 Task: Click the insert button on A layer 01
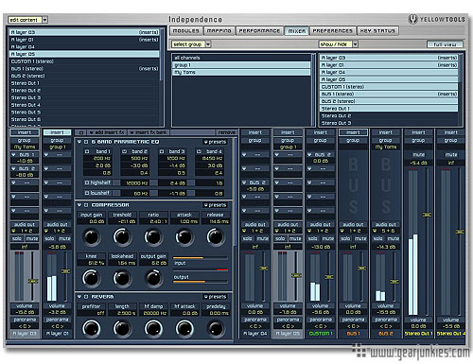tap(57, 132)
